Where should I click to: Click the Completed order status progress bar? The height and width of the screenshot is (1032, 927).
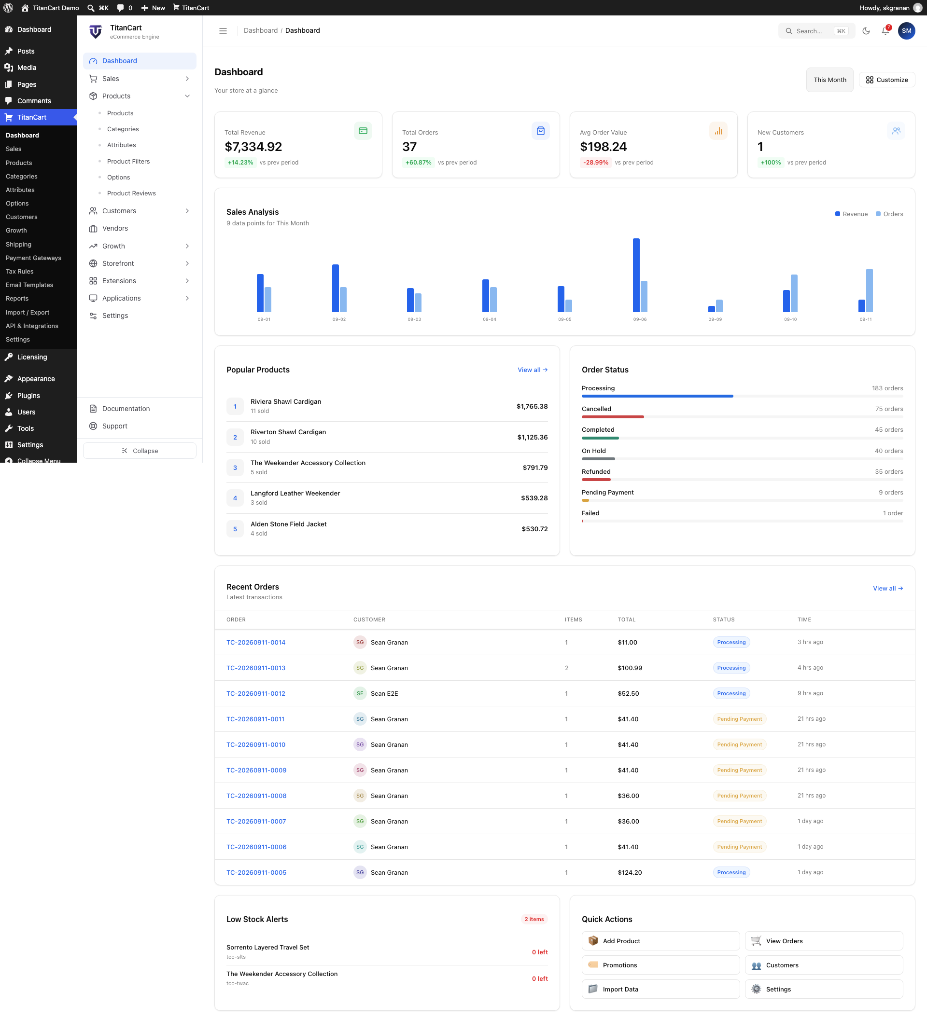[742, 438]
